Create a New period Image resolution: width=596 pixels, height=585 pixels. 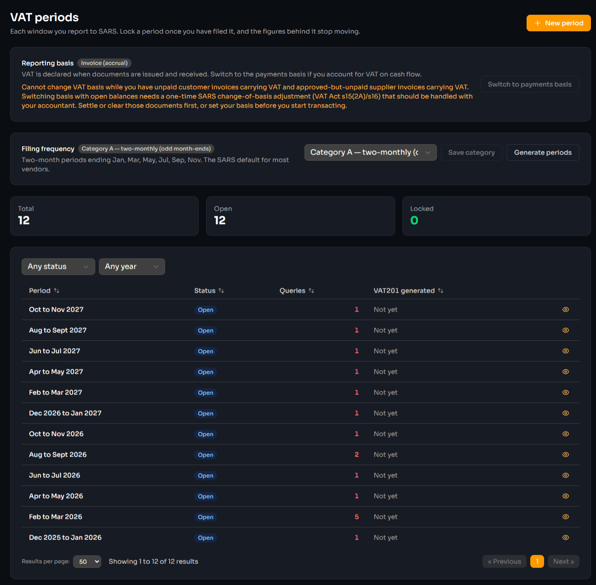tap(559, 23)
